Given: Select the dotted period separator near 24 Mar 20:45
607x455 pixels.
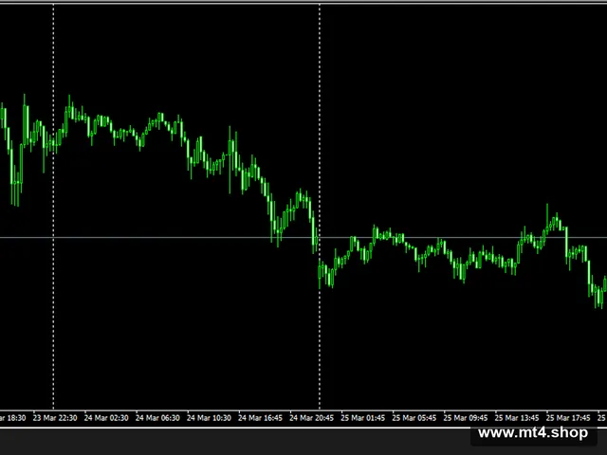Looking at the screenshot, I should [320, 207].
